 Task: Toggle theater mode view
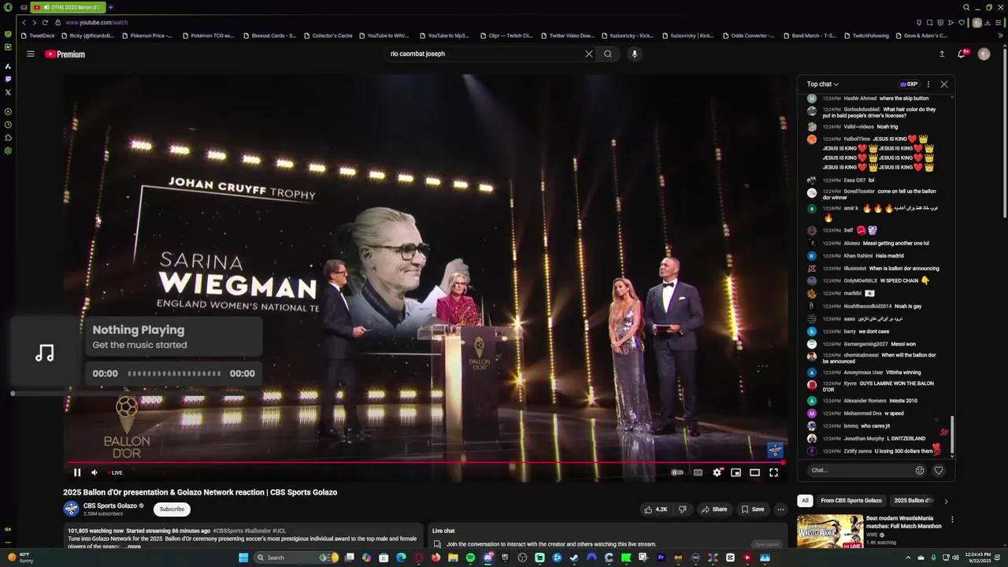(x=754, y=472)
